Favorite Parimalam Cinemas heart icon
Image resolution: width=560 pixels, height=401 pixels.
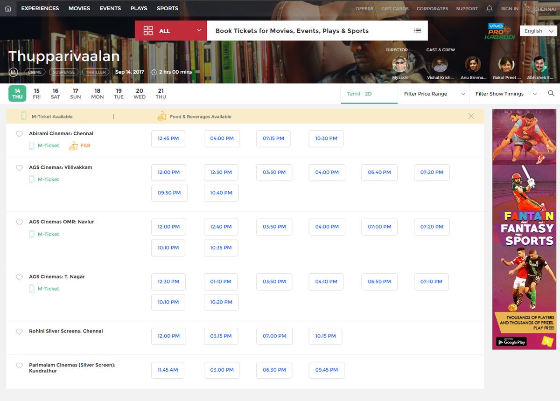click(19, 366)
